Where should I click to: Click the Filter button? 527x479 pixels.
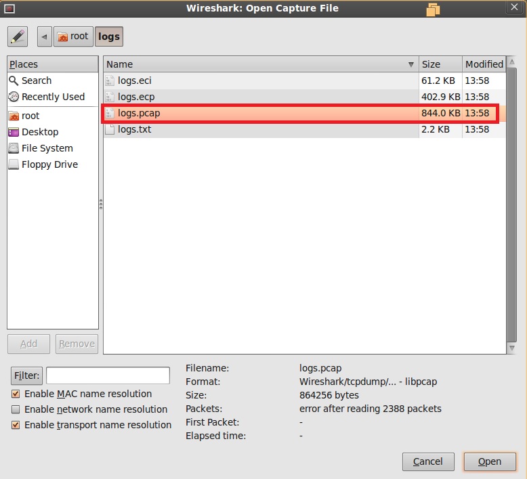point(26,375)
